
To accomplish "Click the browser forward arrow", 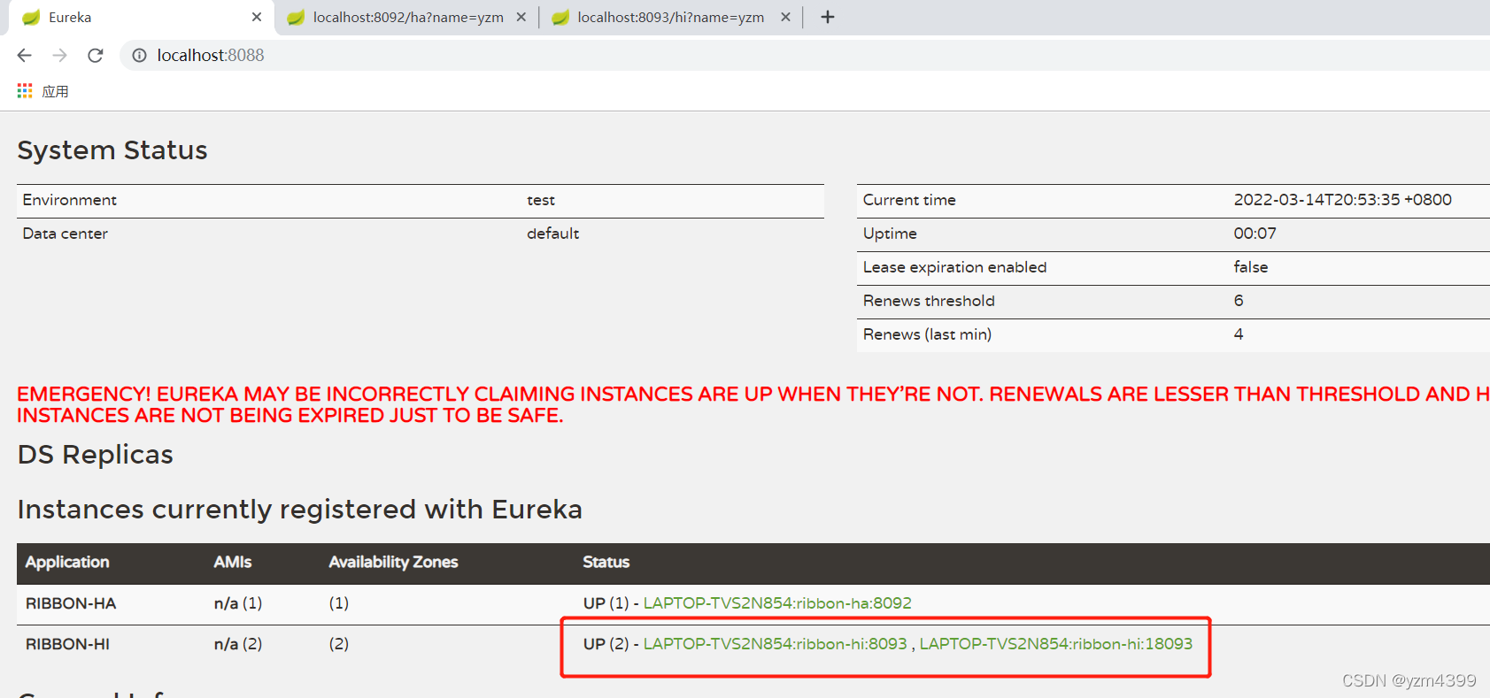I will [59, 55].
